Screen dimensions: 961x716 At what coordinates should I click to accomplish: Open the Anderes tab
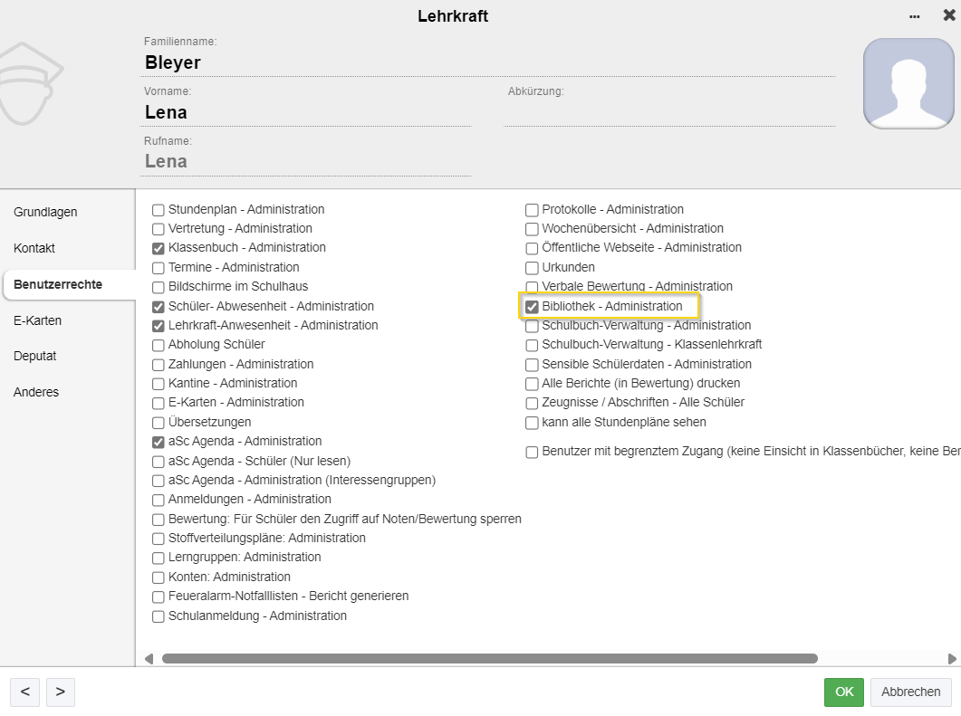(x=36, y=392)
